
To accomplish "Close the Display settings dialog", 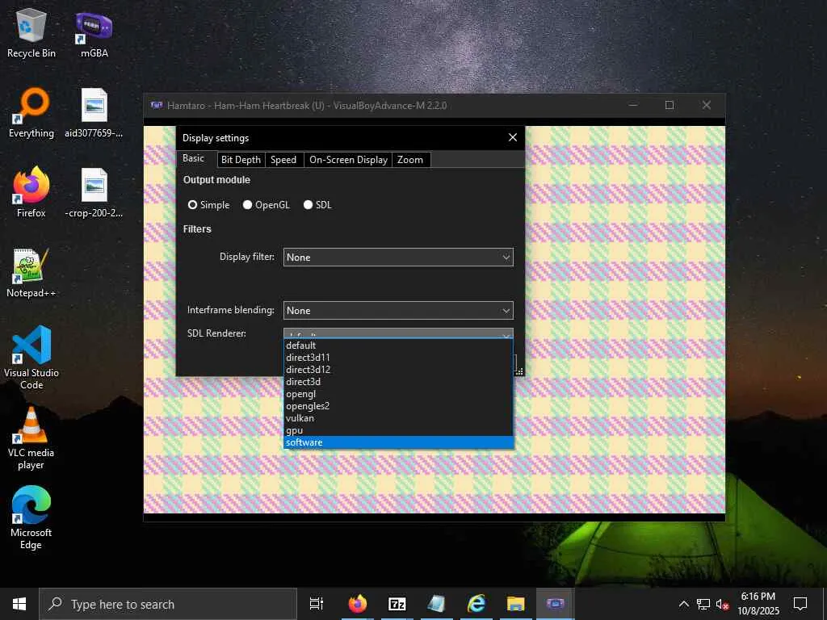I will [x=513, y=137].
